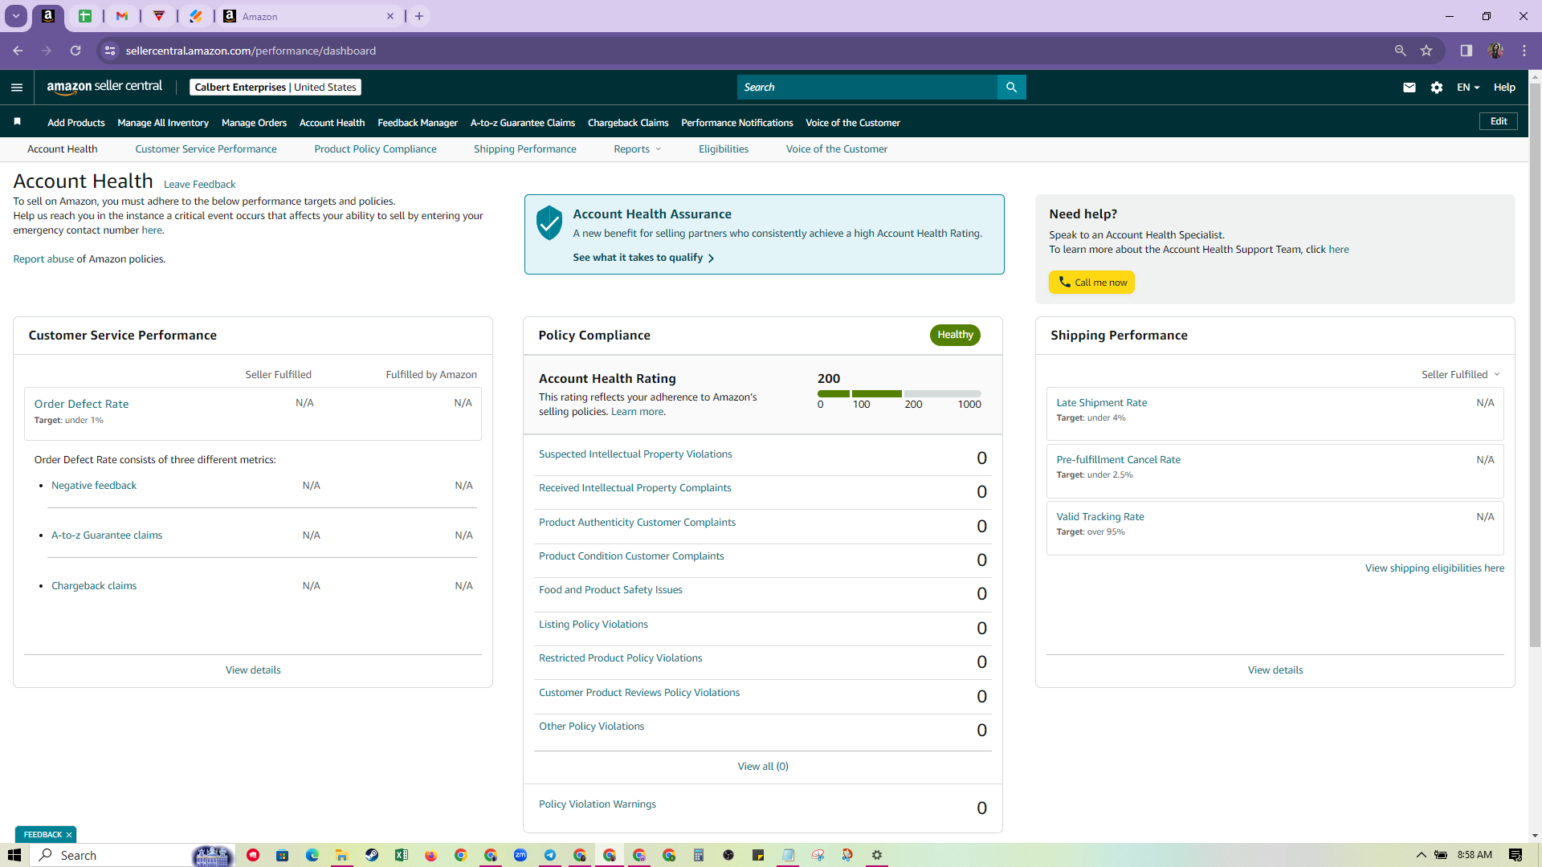Click the Help link in header
This screenshot has height=867, width=1542.
pyautogui.click(x=1504, y=88)
